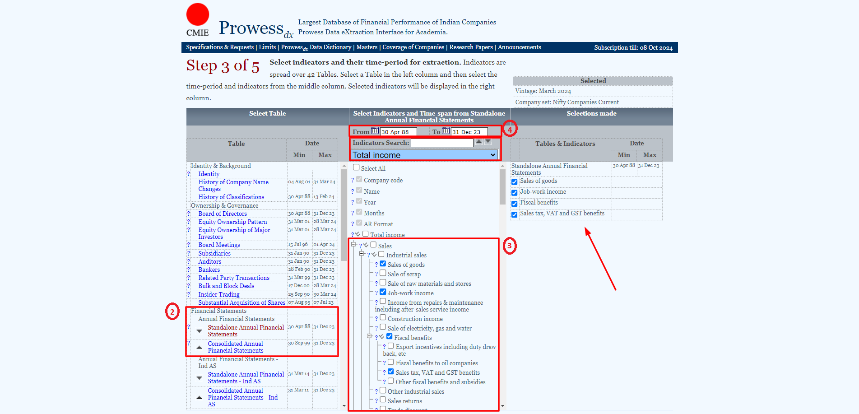Select the Related Party Transactions table

pos(234,278)
